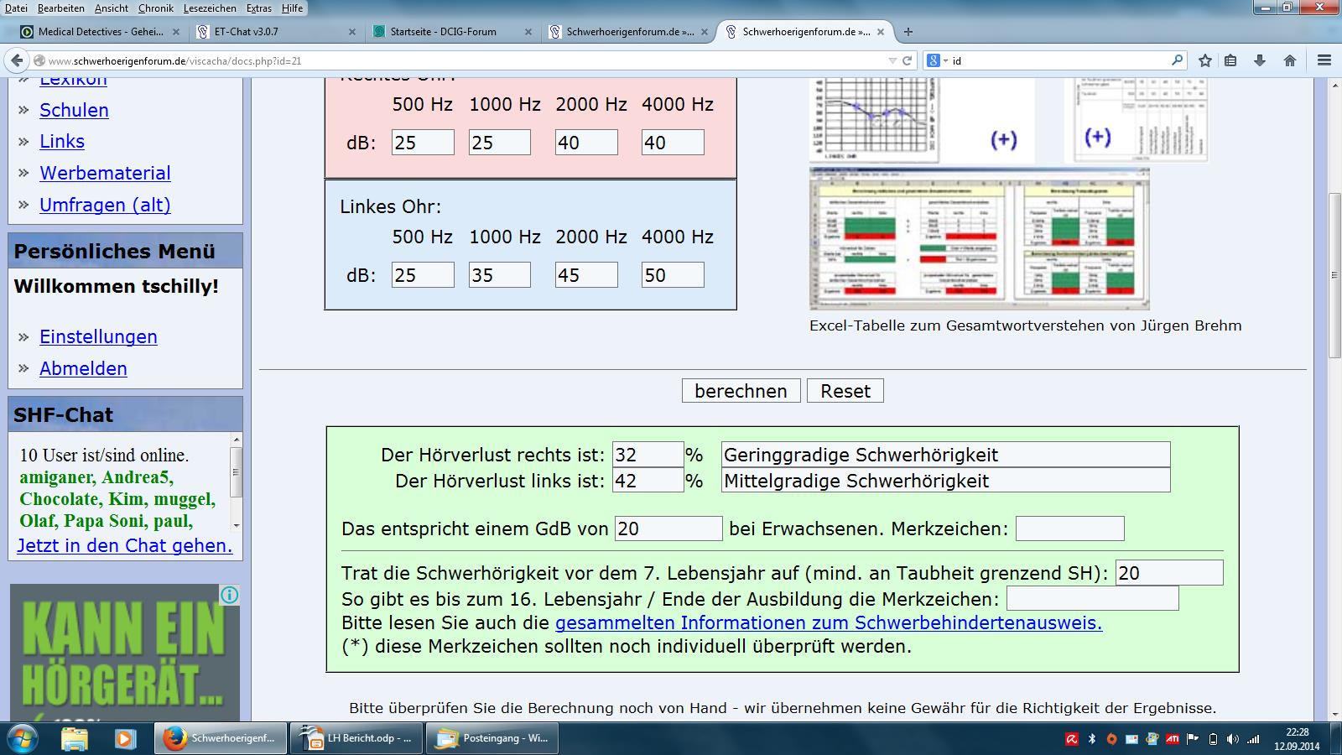Expand the search engine selector dropdown
This screenshot has height=755, width=1342.
click(x=936, y=60)
